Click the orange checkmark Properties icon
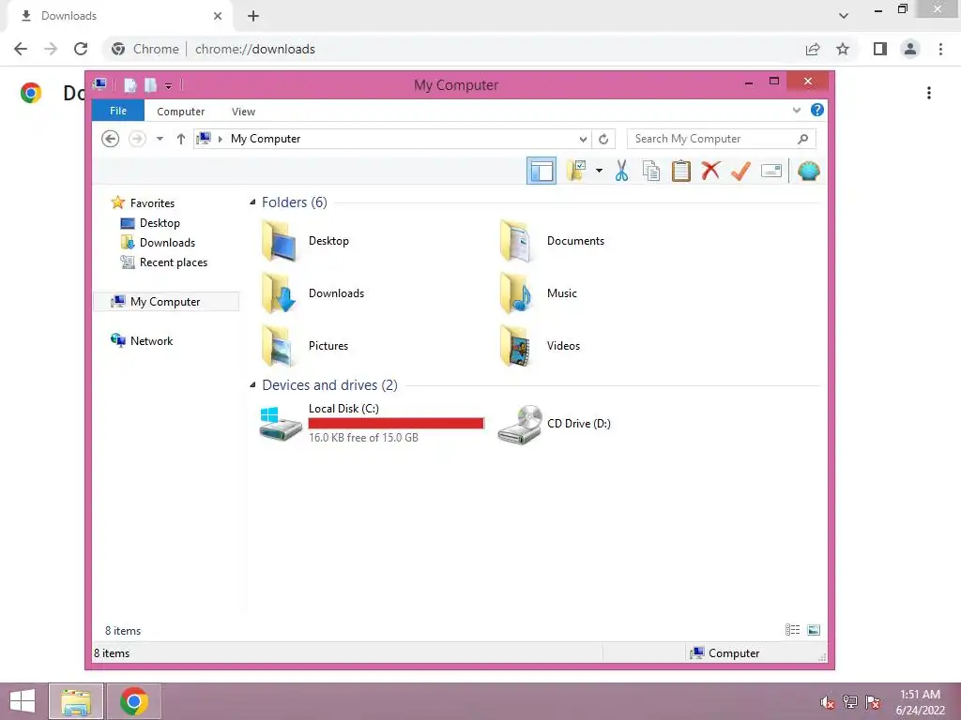Viewport: 961px width, 720px height. [x=740, y=171]
